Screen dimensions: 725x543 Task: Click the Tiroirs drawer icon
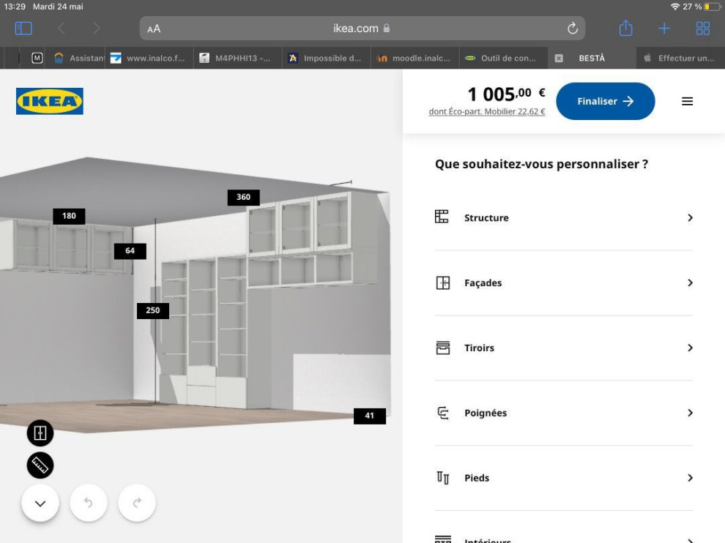click(x=442, y=348)
